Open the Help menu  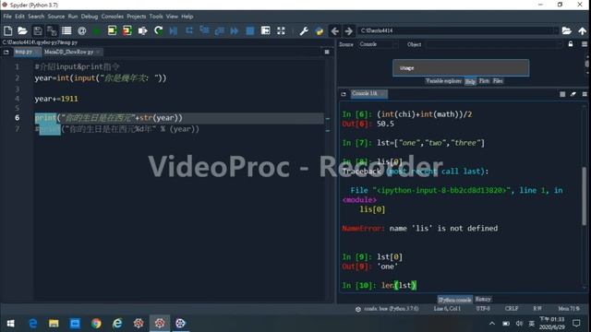[x=187, y=17]
